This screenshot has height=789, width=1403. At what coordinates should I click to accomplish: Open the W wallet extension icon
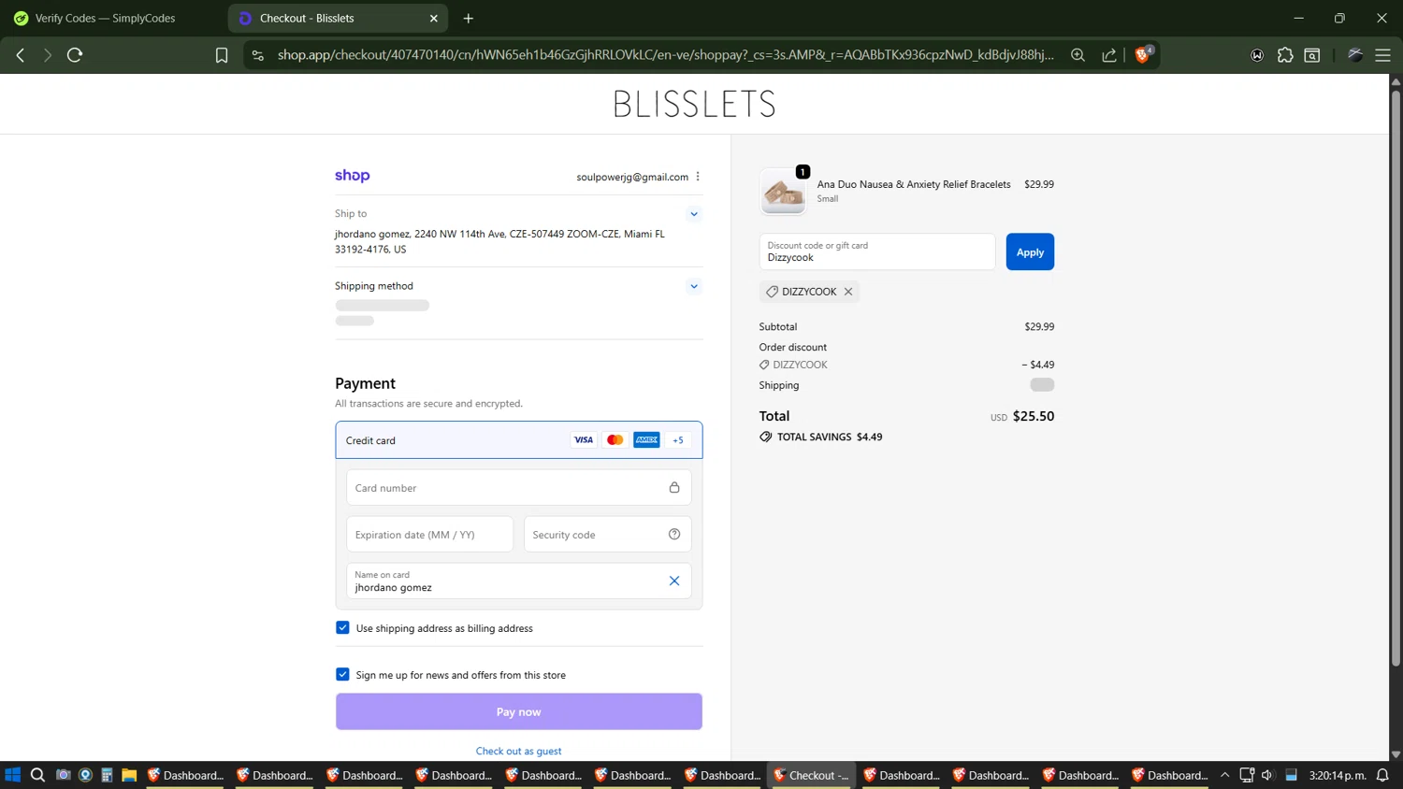[1257, 55]
